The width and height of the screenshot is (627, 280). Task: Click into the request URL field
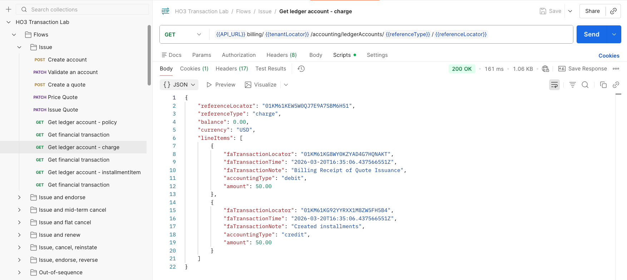click(391, 34)
